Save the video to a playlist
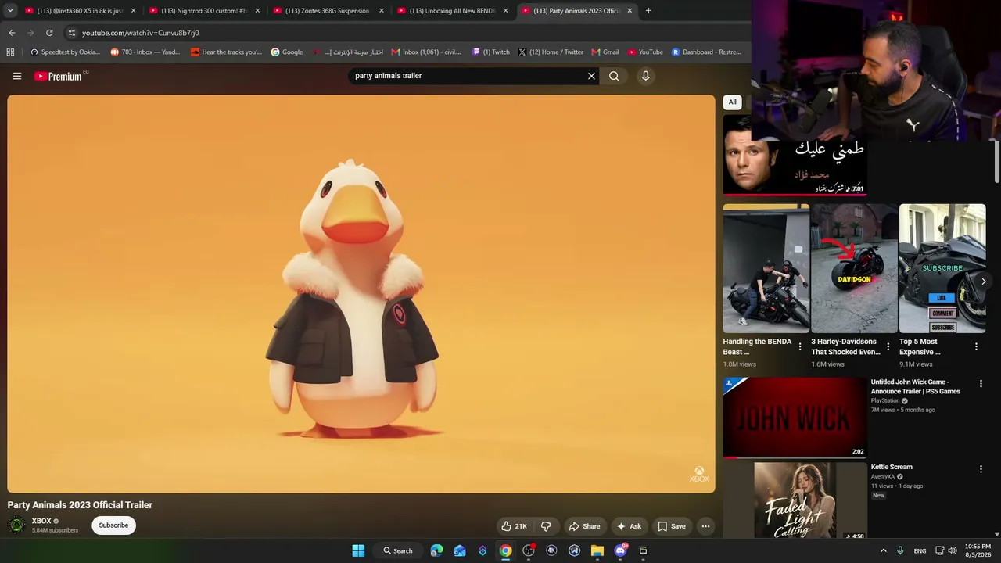 pos(671,526)
